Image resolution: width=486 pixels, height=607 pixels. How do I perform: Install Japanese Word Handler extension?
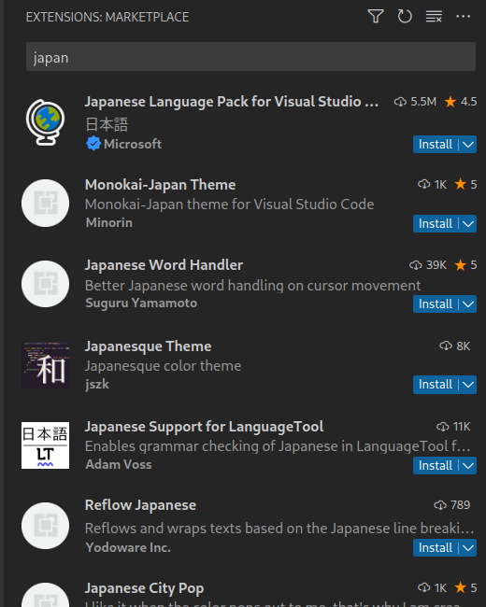tap(436, 304)
